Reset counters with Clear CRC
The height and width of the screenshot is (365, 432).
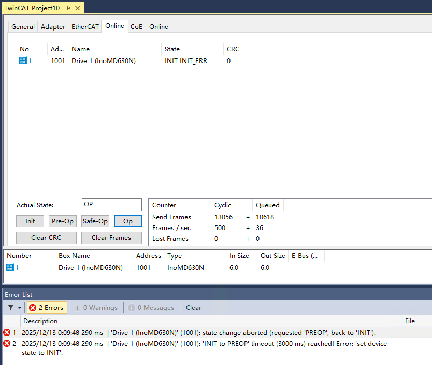(x=46, y=238)
